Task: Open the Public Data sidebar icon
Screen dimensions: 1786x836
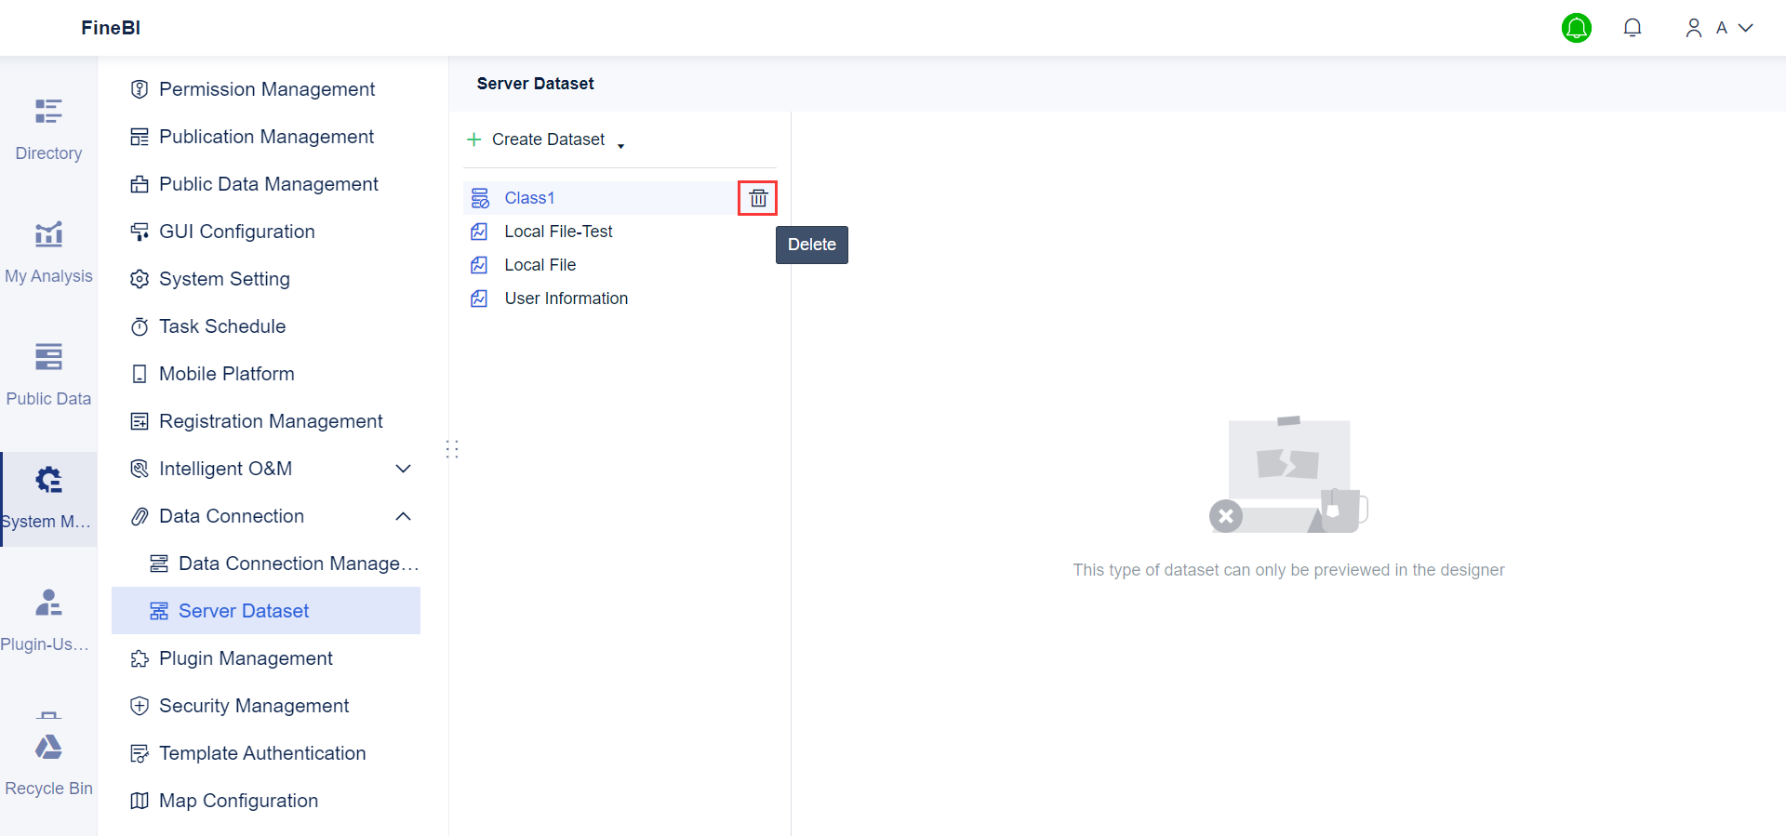Action: pos(48,374)
